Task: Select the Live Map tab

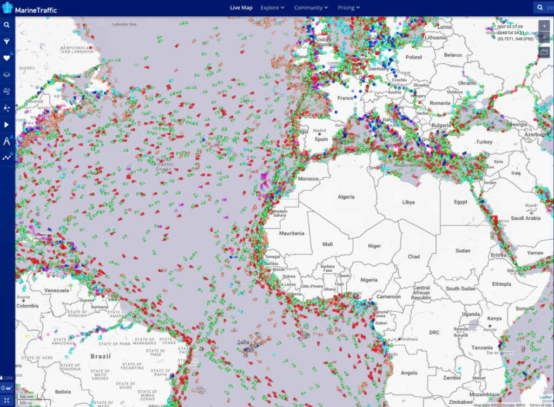Action: tap(241, 8)
